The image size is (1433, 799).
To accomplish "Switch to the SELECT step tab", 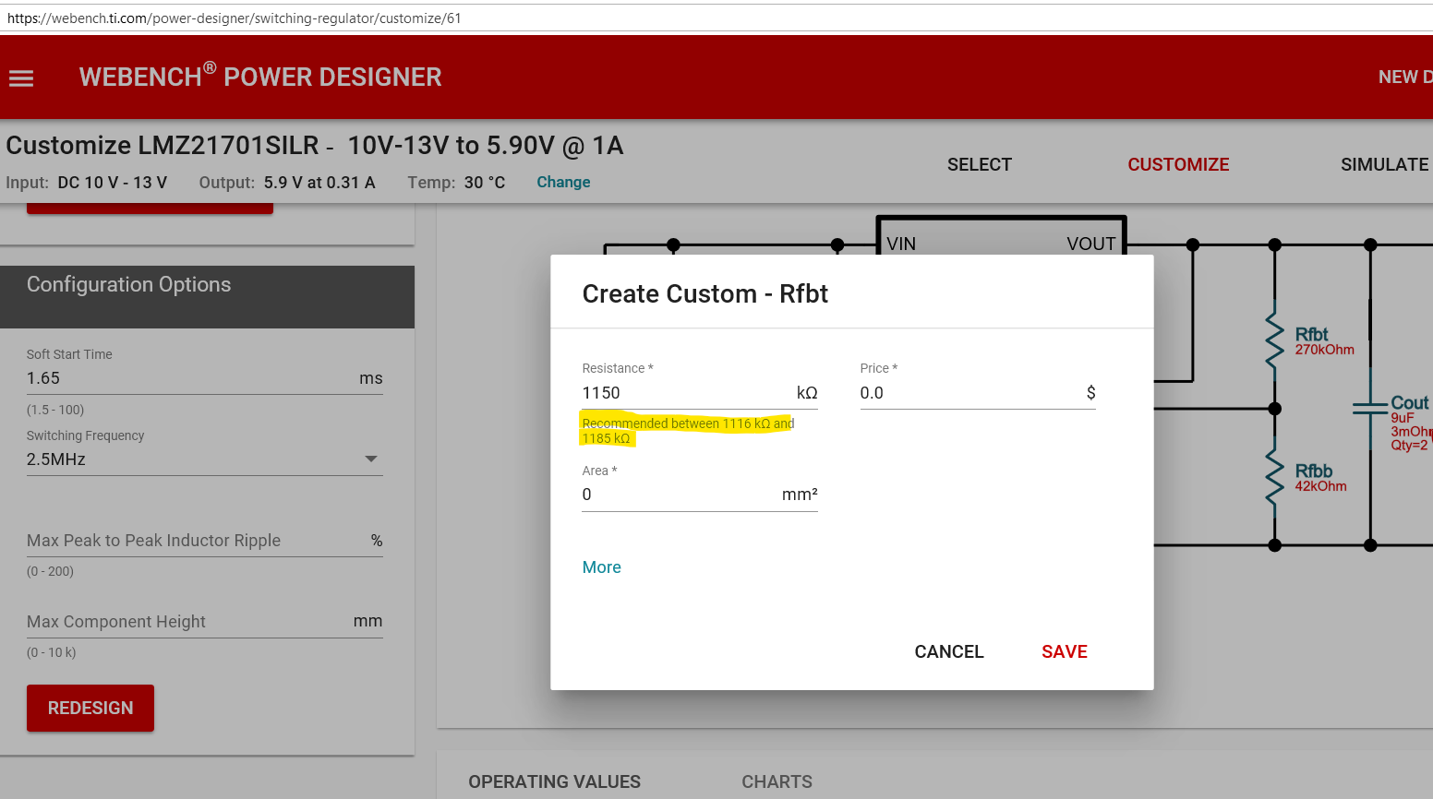I will [x=980, y=164].
